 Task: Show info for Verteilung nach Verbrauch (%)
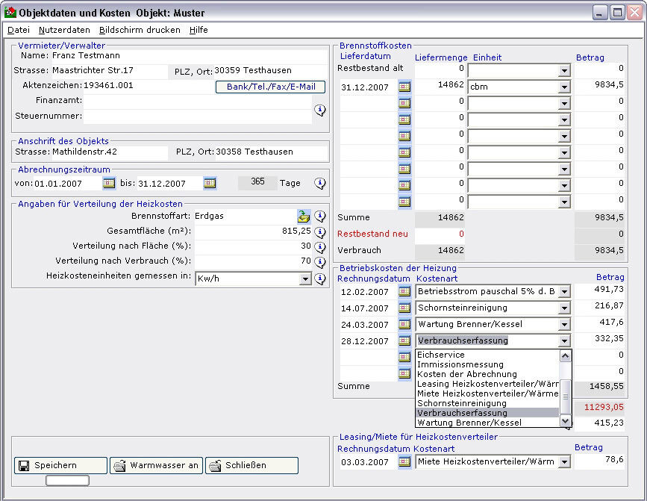pyautogui.click(x=320, y=262)
